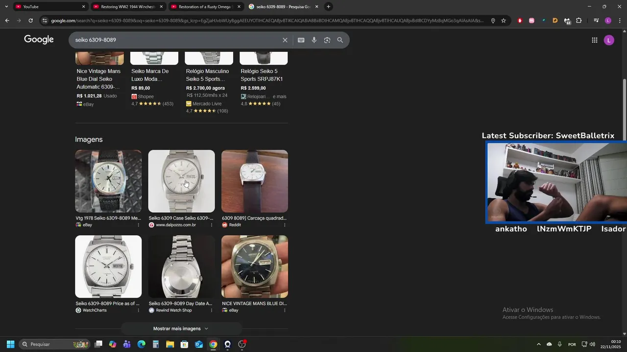Open the Seiko 6309 Case dalpozzo image
Image resolution: width=627 pixels, height=352 pixels.
coord(181,181)
